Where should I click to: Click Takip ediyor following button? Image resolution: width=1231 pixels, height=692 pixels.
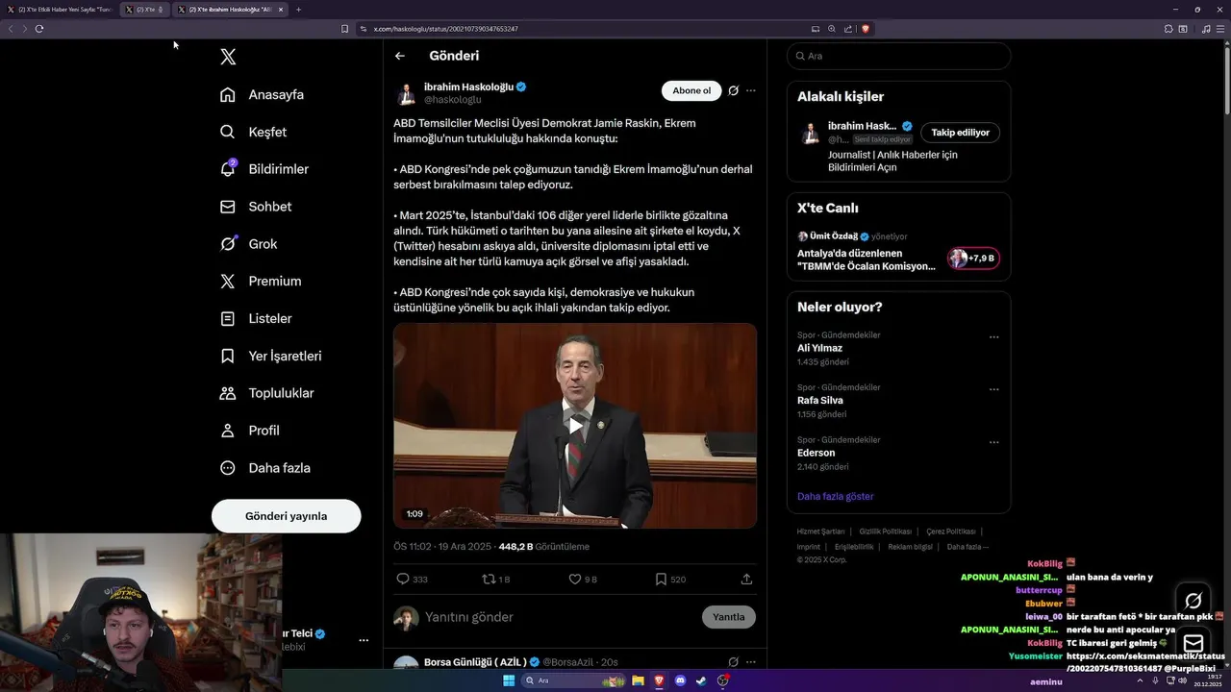point(960,133)
